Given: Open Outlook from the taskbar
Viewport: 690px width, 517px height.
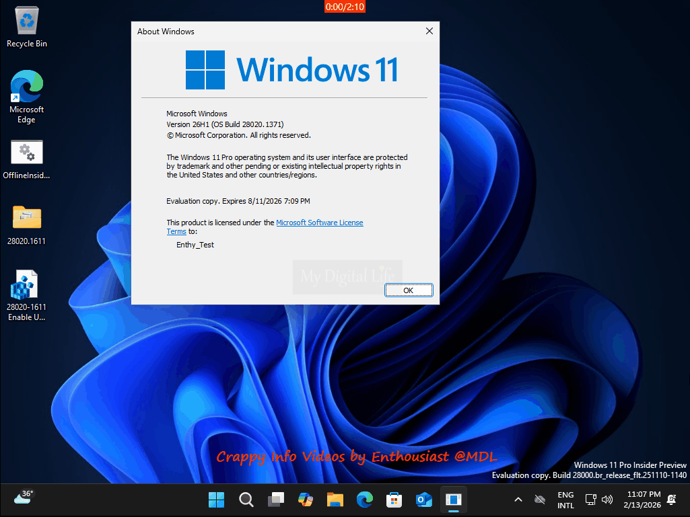Looking at the screenshot, I should [424, 500].
